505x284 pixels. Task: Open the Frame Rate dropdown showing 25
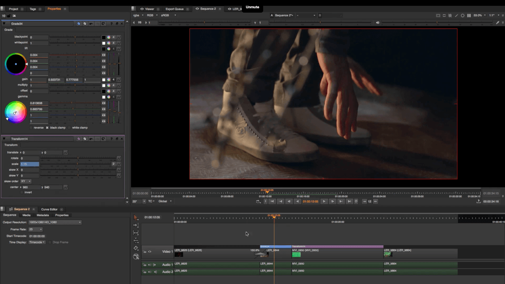click(x=35, y=229)
